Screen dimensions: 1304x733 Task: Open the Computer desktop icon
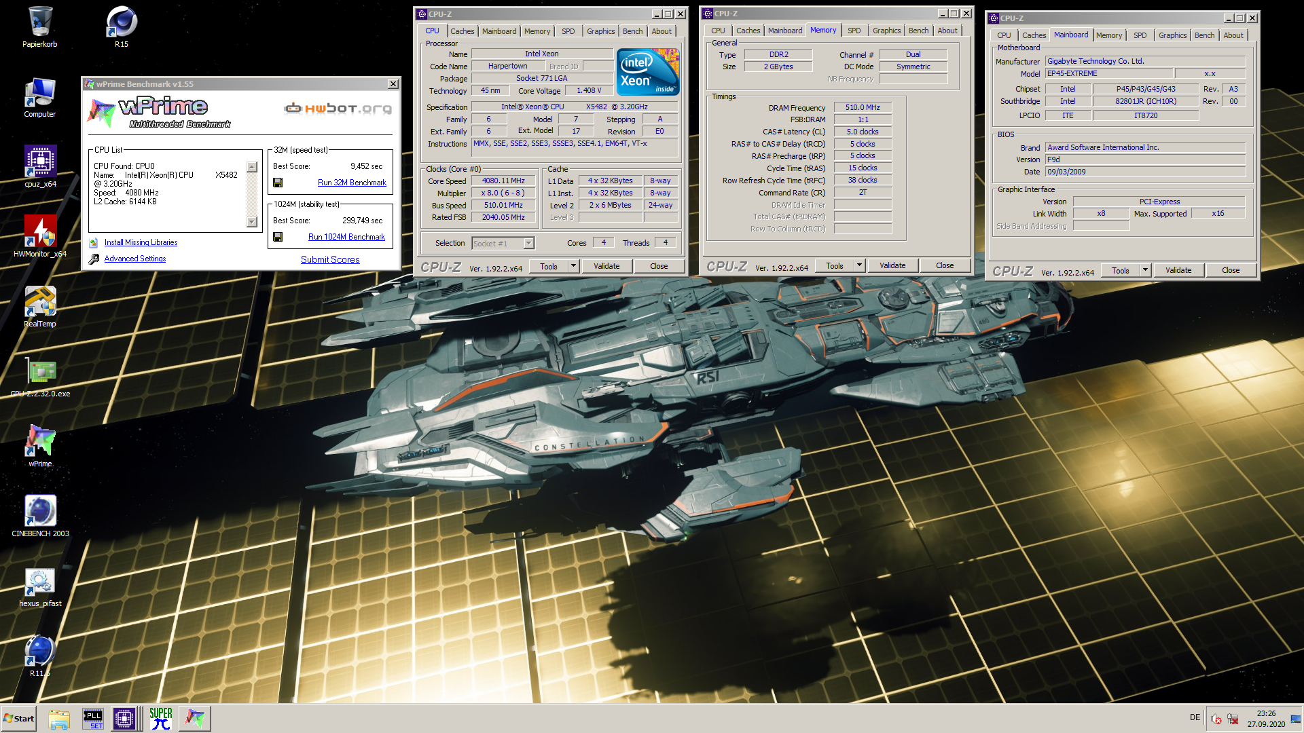point(40,97)
